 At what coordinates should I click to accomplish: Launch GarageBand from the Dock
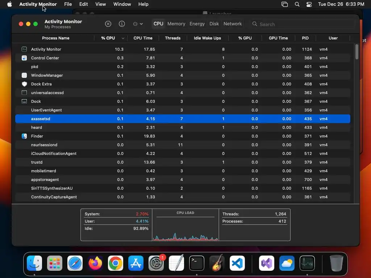click(217, 263)
